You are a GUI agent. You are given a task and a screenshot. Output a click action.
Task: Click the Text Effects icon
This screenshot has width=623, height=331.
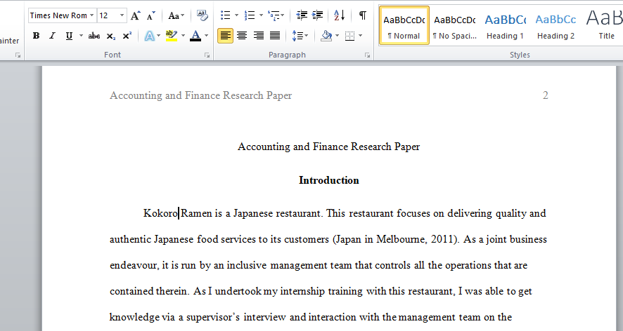[x=149, y=36]
